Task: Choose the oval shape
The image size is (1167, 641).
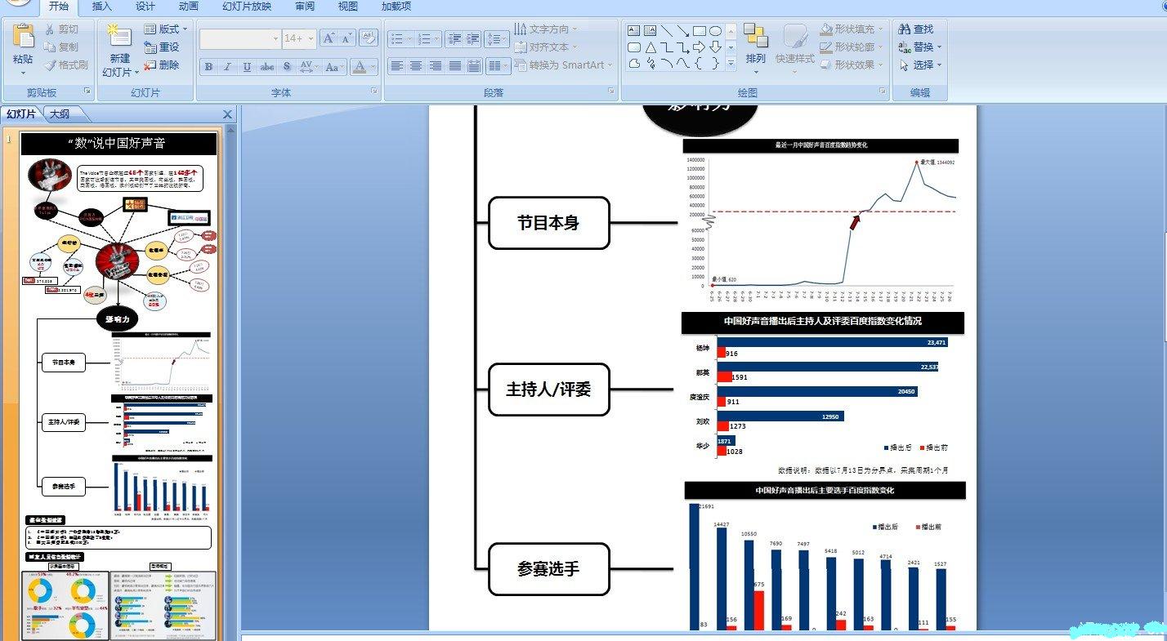Action: point(715,31)
